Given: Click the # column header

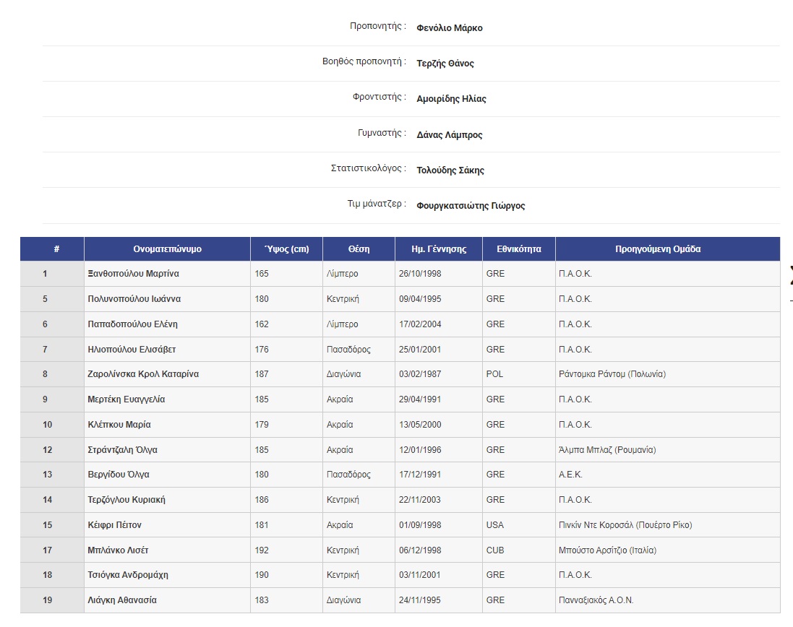Looking at the screenshot, I should (52, 248).
